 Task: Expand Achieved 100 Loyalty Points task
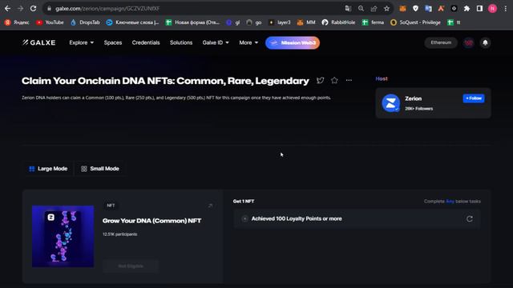pos(357,218)
